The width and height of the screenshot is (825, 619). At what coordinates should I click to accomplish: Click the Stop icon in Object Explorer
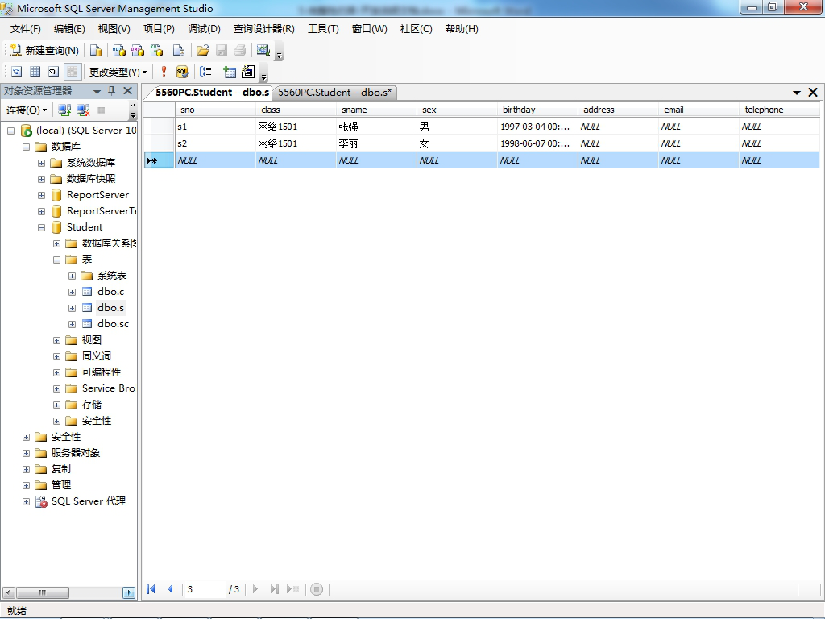[x=102, y=110]
